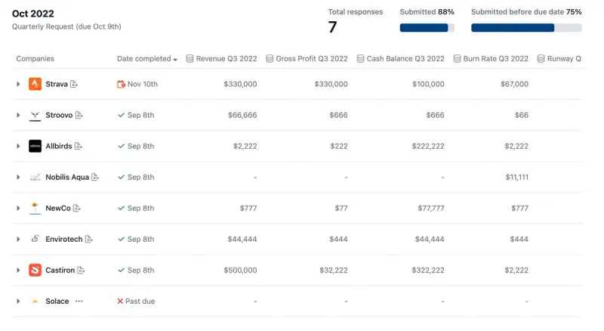Click the Total responses count 7

click(x=332, y=27)
